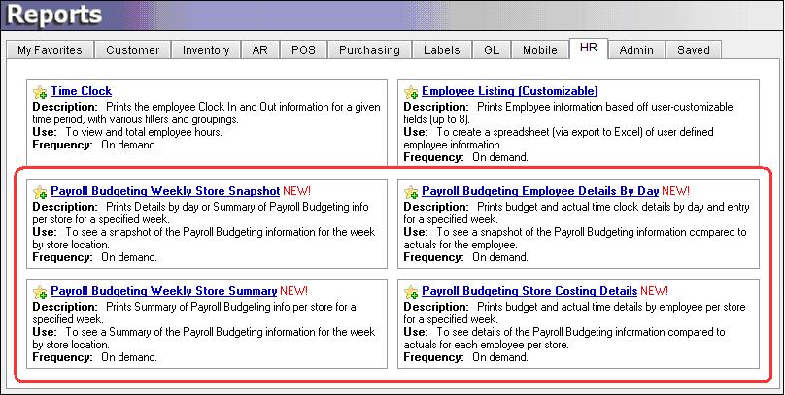Viewport: 785px width, 395px height.
Task: Open Payroll Budgeting Weekly Store Summary report
Action: click(x=163, y=291)
